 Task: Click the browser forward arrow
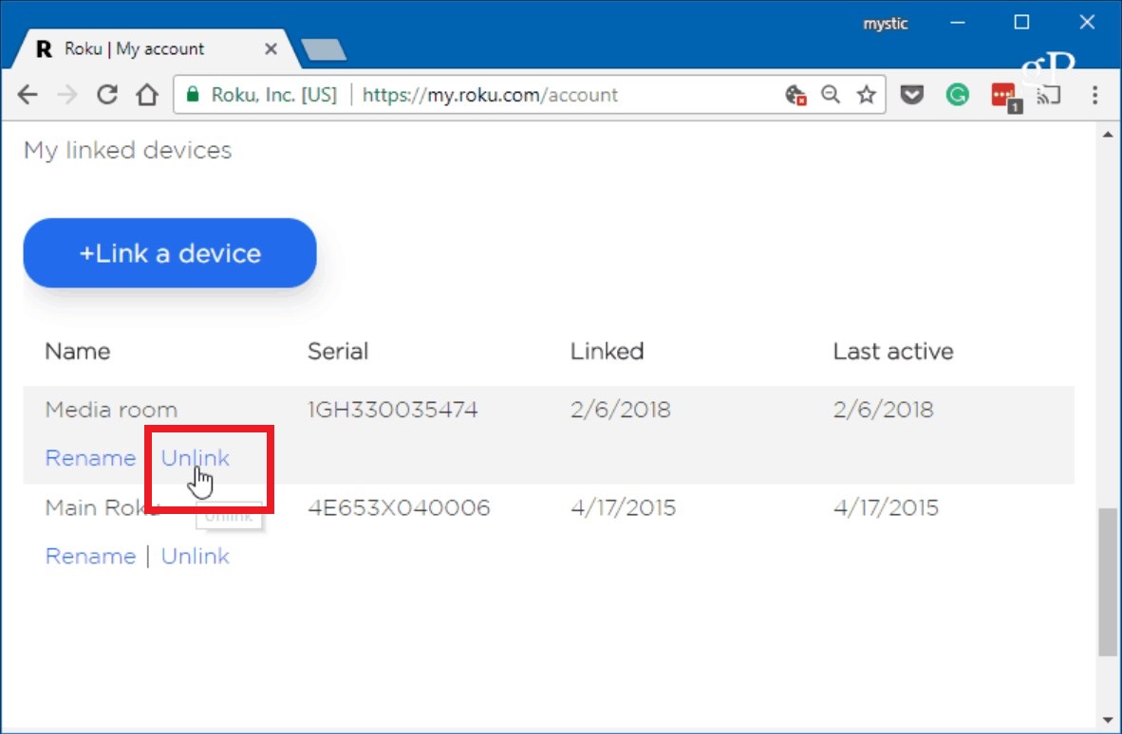[x=67, y=95]
